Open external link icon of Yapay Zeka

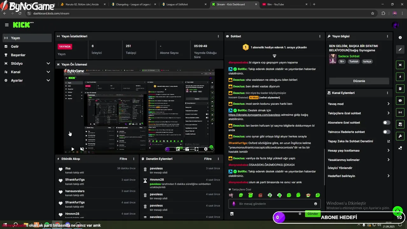point(389,141)
